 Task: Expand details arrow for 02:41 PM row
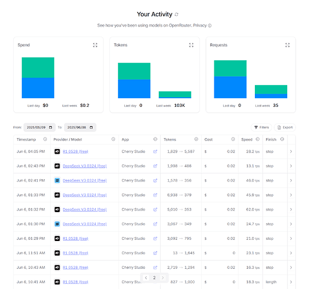tap(291, 180)
